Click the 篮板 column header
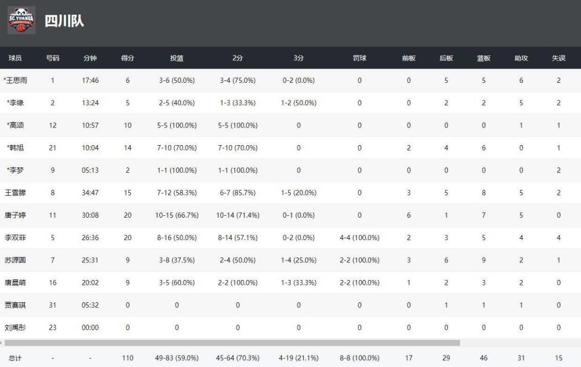Screen dimensions: 581x367 [x=484, y=58]
